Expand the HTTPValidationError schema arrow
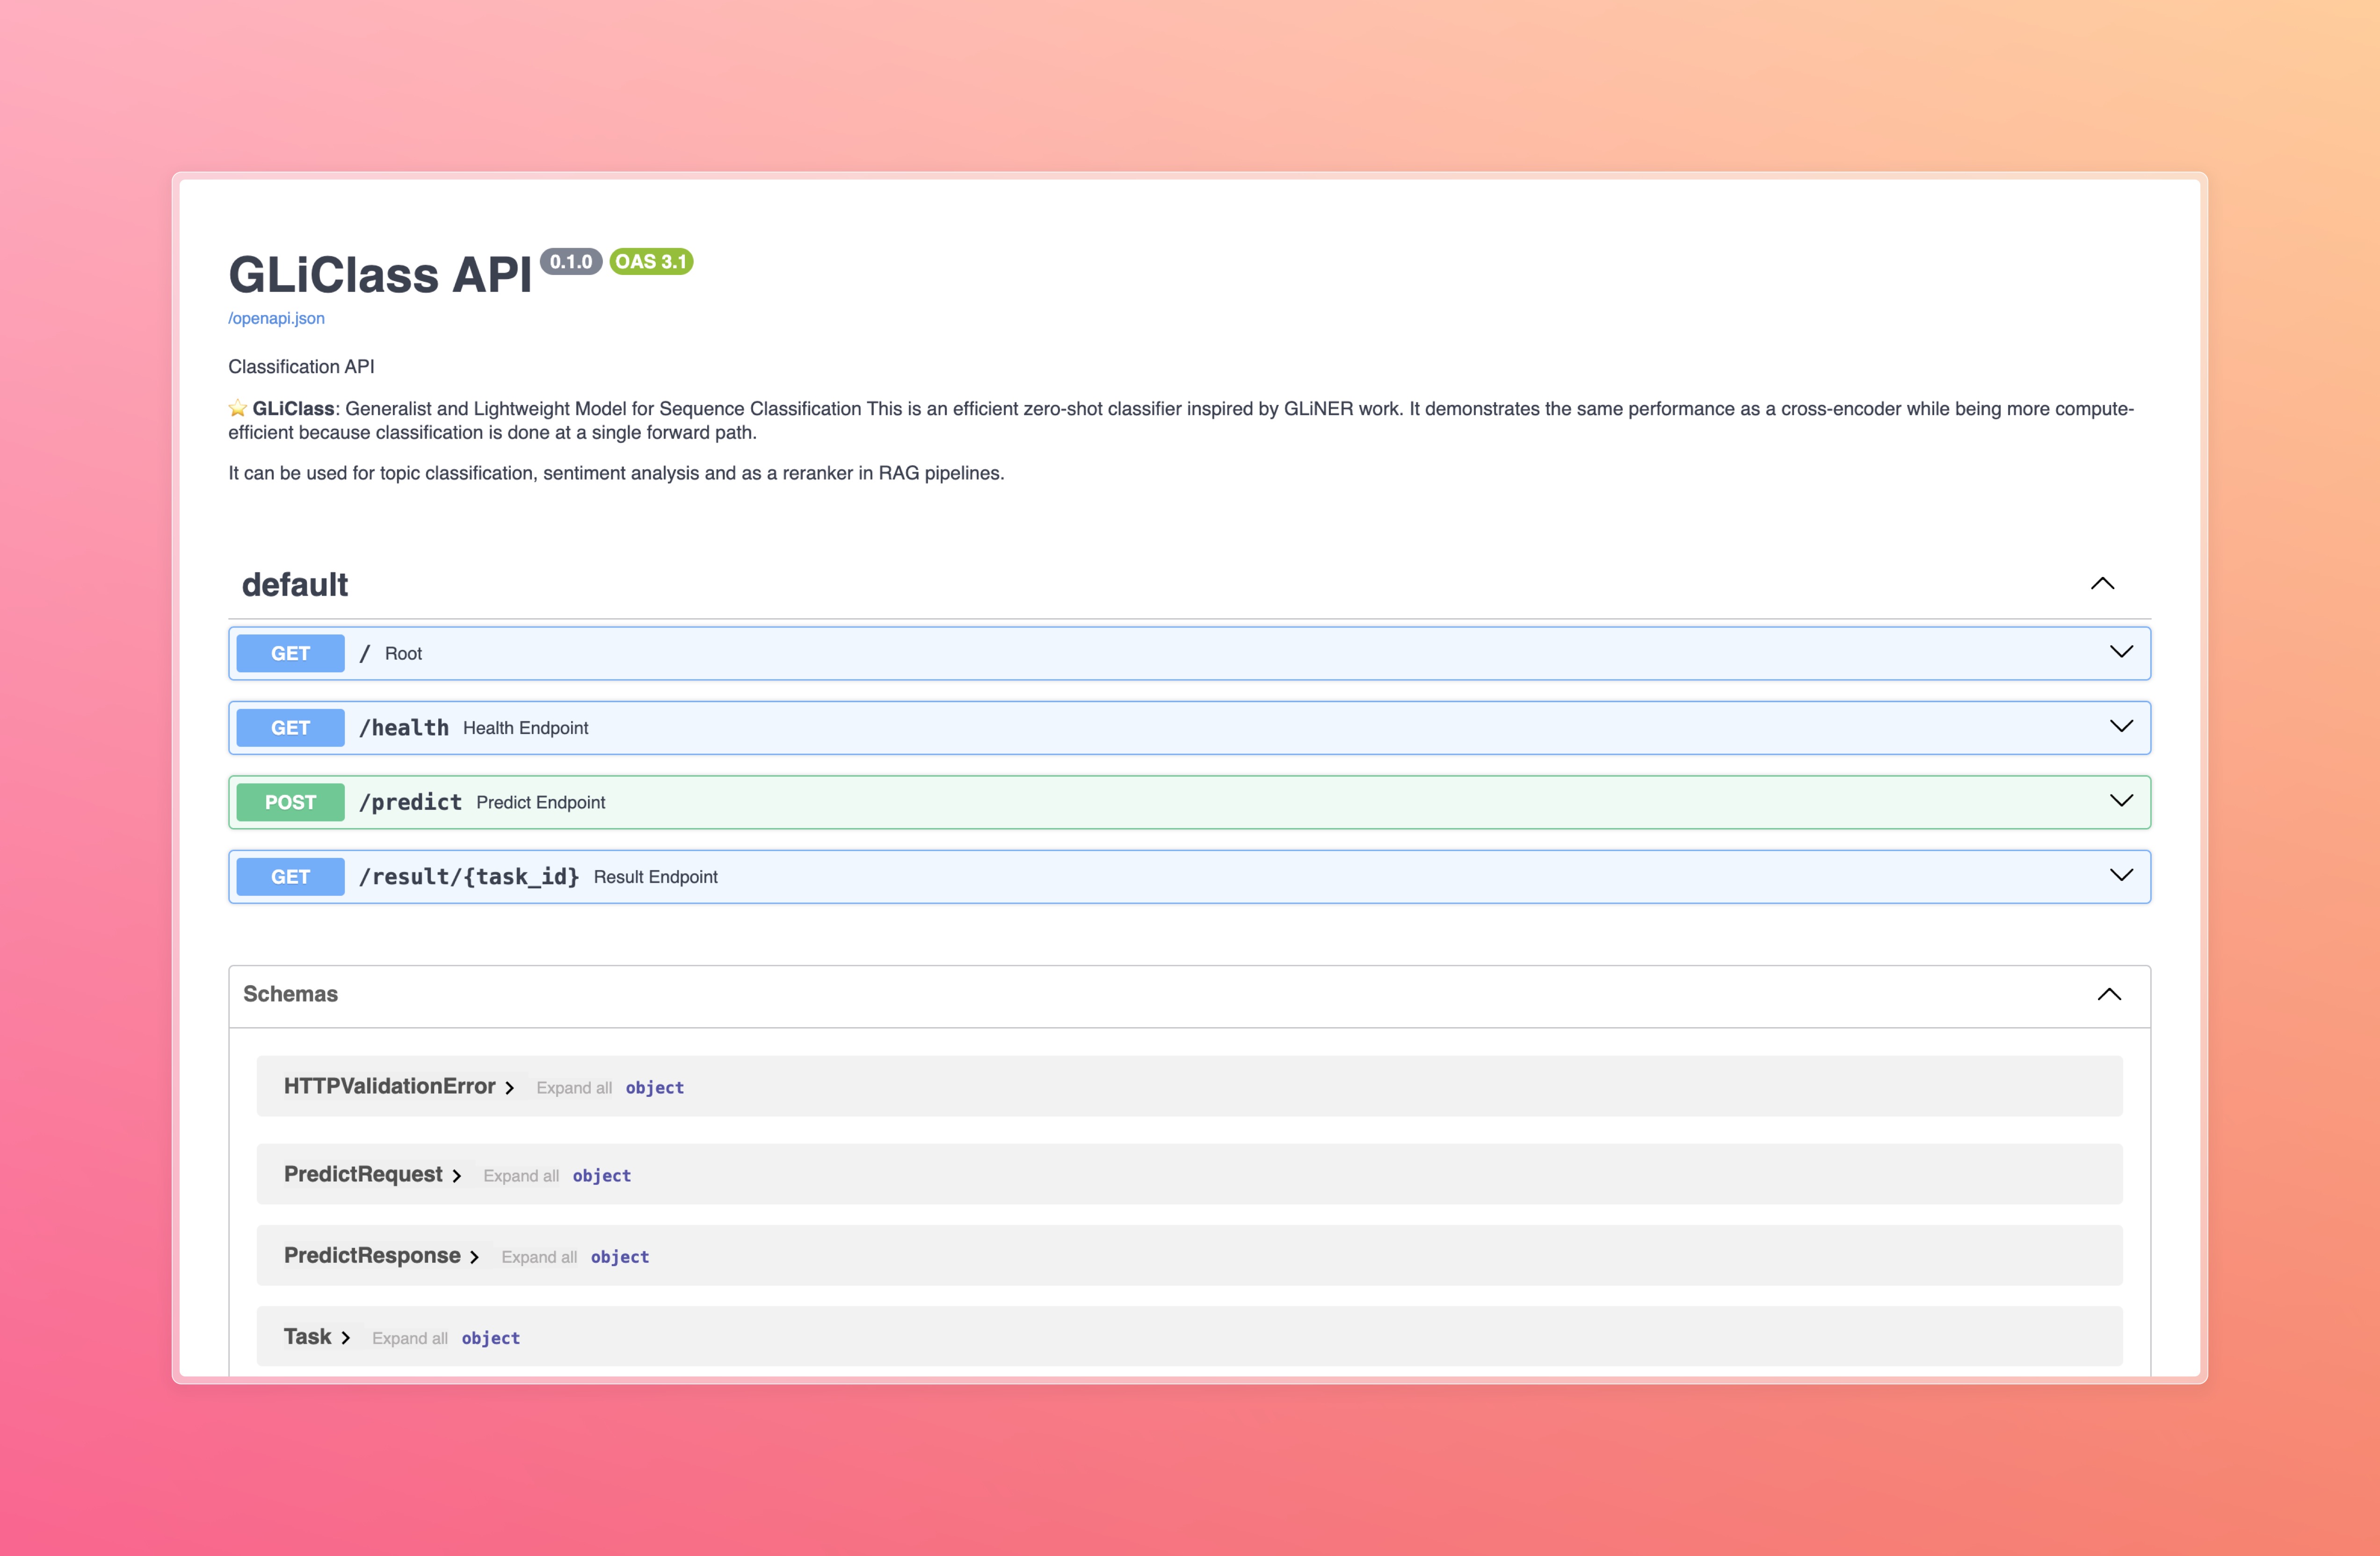2380x1556 pixels. coord(510,1088)
